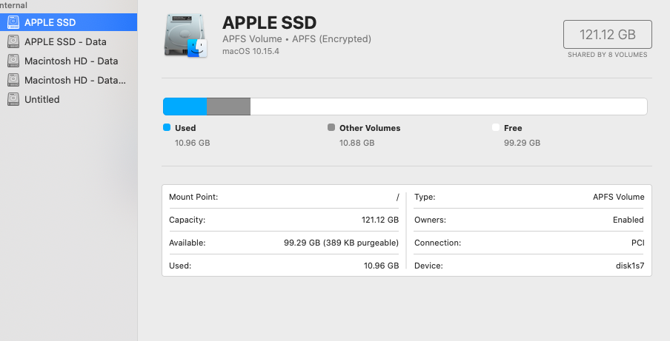Select APPLE SSD - Data volume
The width and height of the screenshot is (670, 341).
68,41
